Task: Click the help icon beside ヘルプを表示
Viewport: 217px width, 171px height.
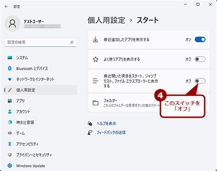Action: click(90, 124)
